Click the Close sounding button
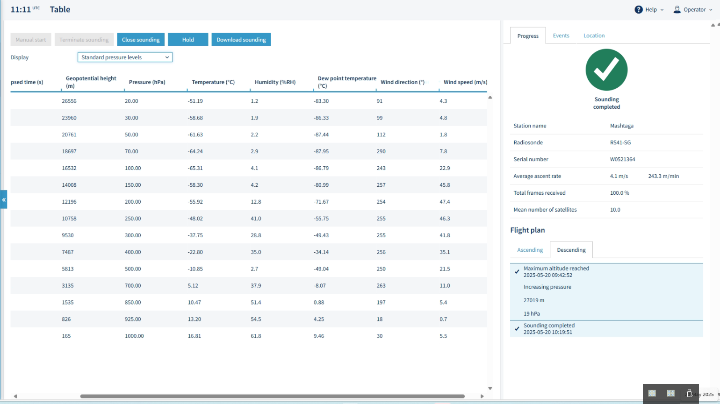 tap(141, 40)
